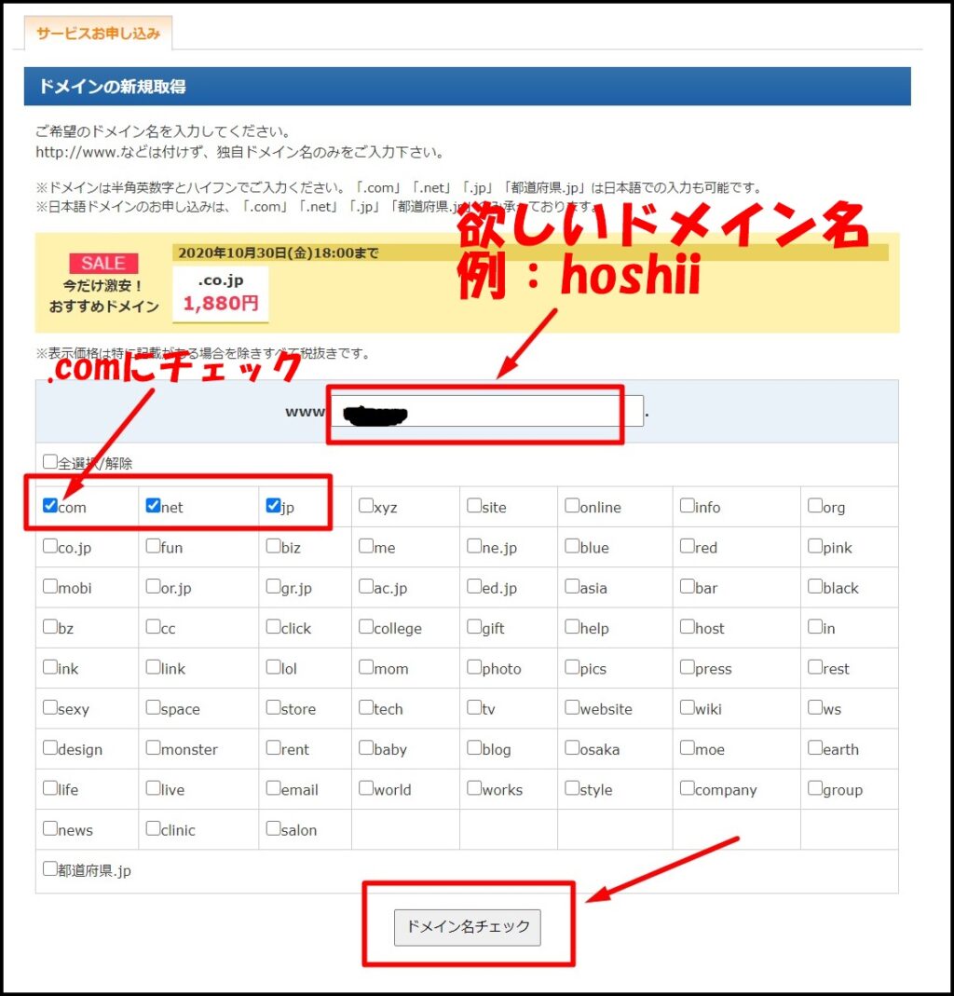Tick the info domain checkbox
954x996 pixels.
[x=688, y=505]
